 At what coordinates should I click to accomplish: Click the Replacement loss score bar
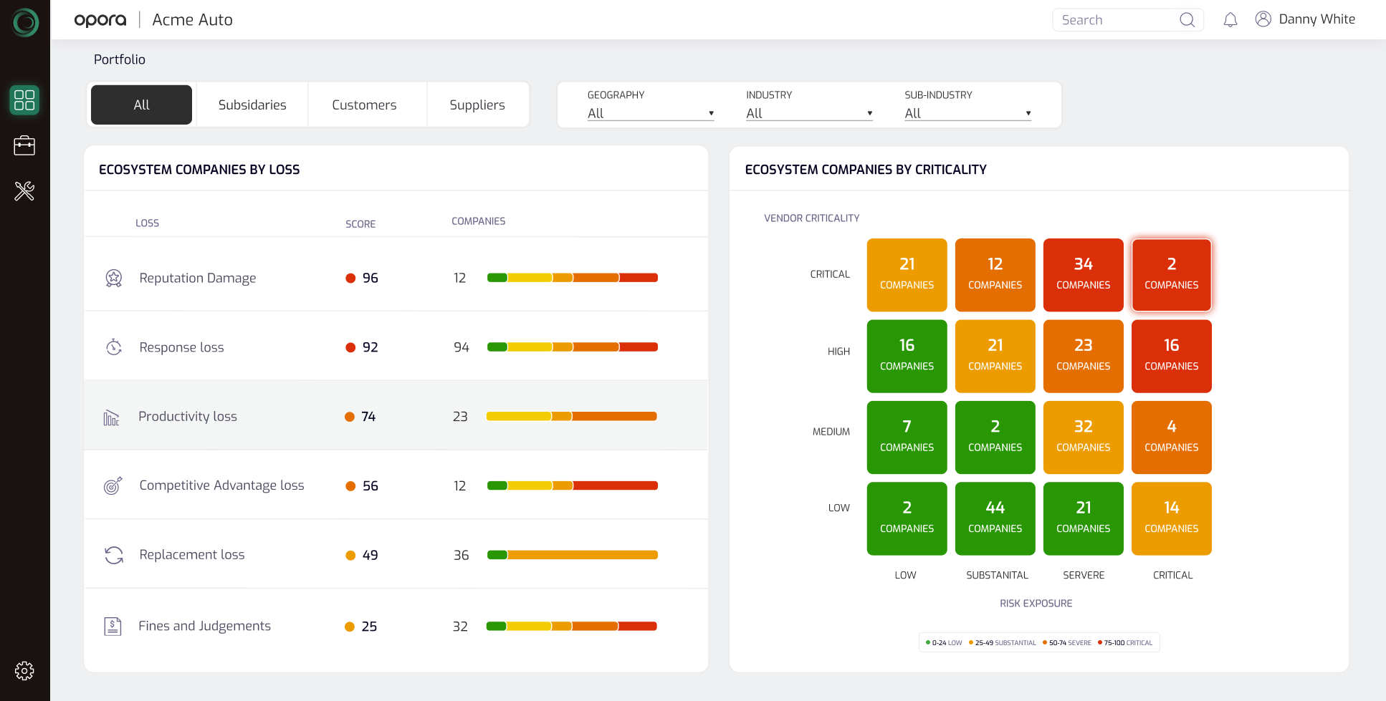point(572,555)
